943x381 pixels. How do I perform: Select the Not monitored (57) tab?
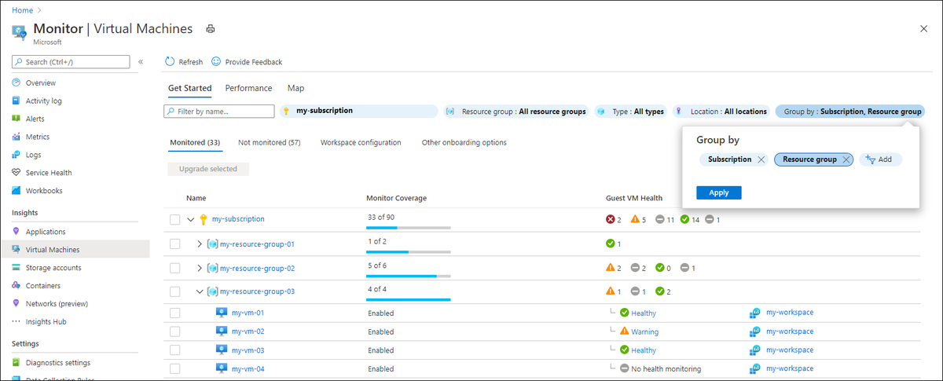click(x=270, y=143)
